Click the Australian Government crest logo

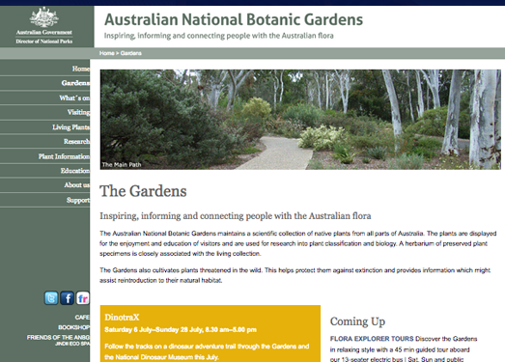pos(44,17)
